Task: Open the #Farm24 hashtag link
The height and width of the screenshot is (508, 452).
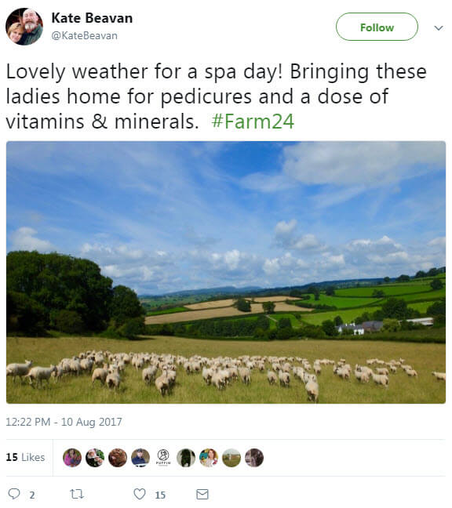Action: pos(253,122)
